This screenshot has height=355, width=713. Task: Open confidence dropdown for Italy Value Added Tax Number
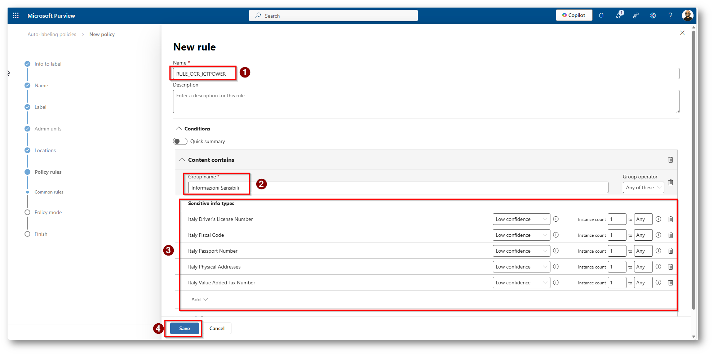[521, 283]
